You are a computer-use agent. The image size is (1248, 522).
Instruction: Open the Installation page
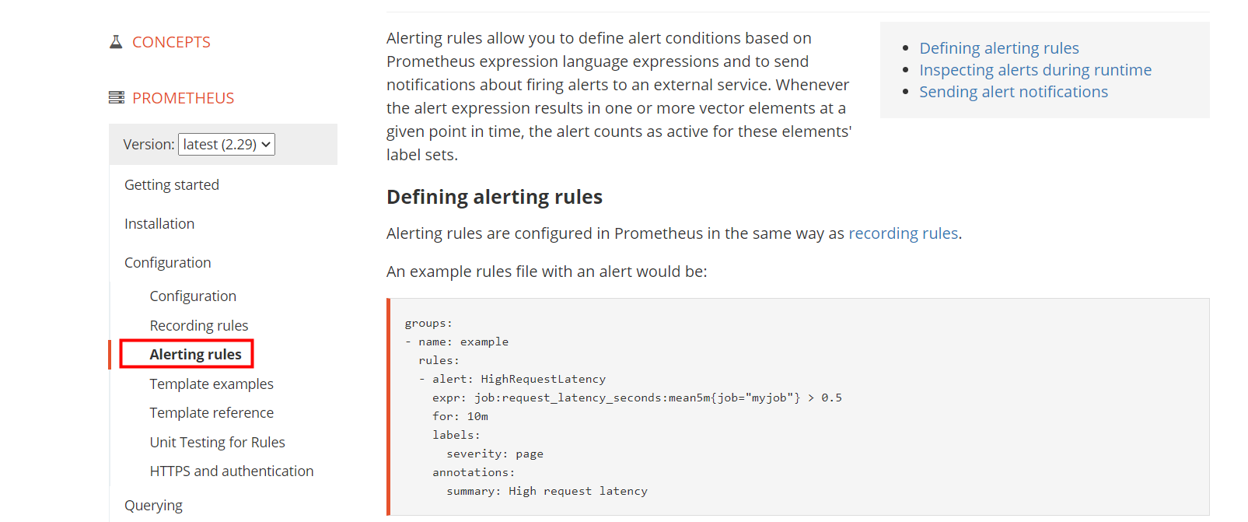click(x=159, y=224)
